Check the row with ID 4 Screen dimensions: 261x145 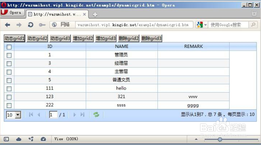(x=9, y=72)
